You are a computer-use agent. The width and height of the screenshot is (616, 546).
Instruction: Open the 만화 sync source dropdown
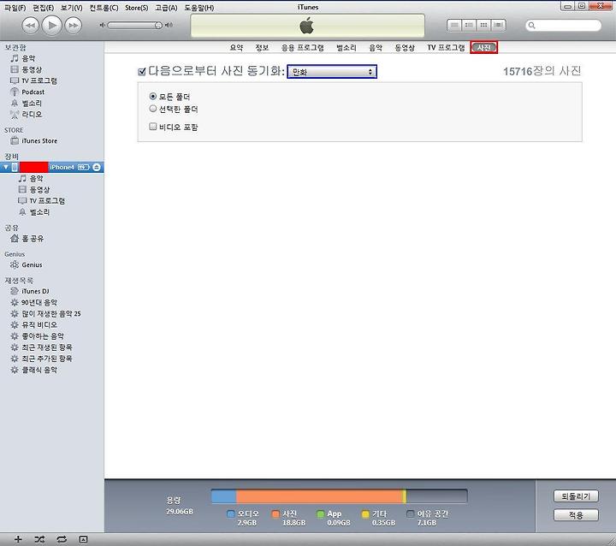tap(332, 72)
